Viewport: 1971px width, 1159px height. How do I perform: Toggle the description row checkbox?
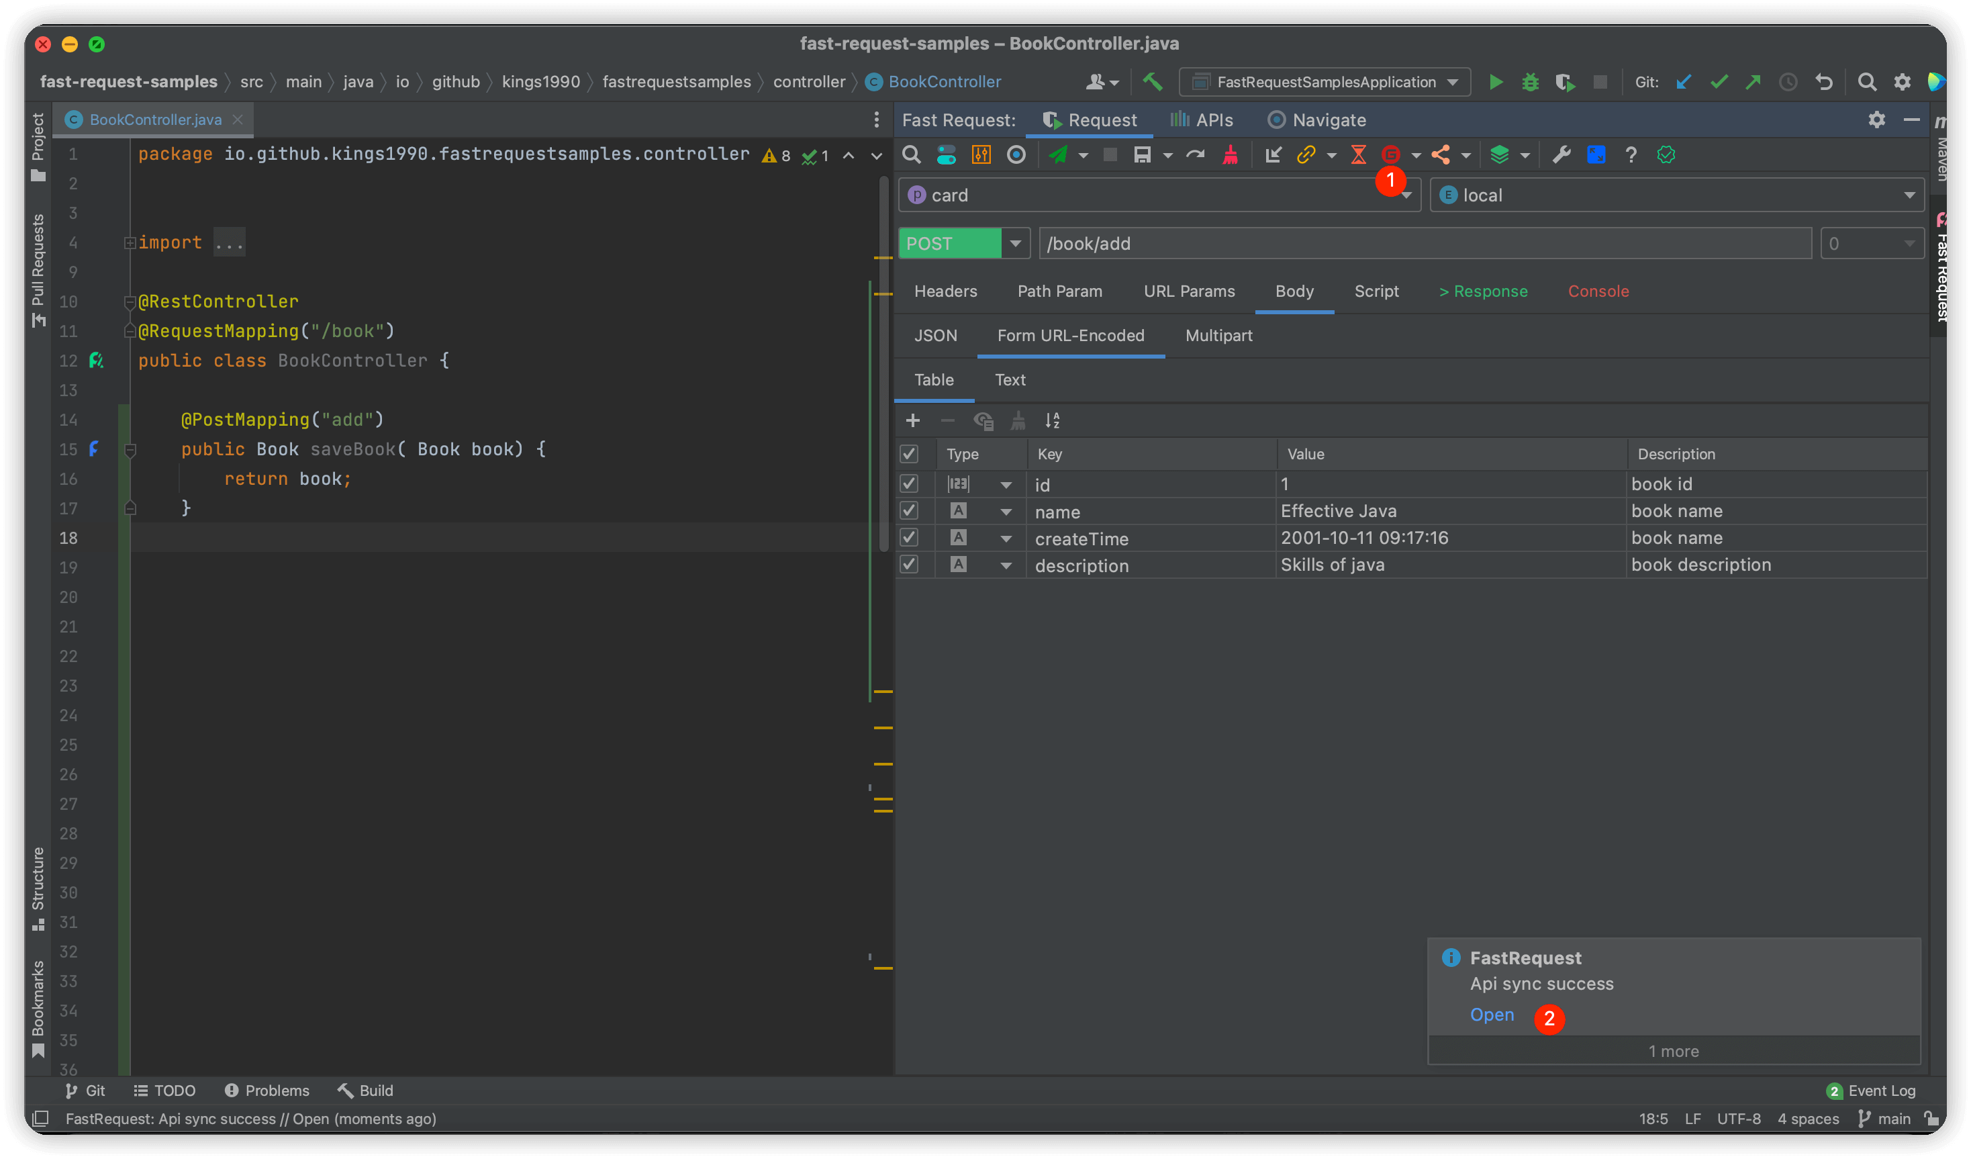click(909, 564)
